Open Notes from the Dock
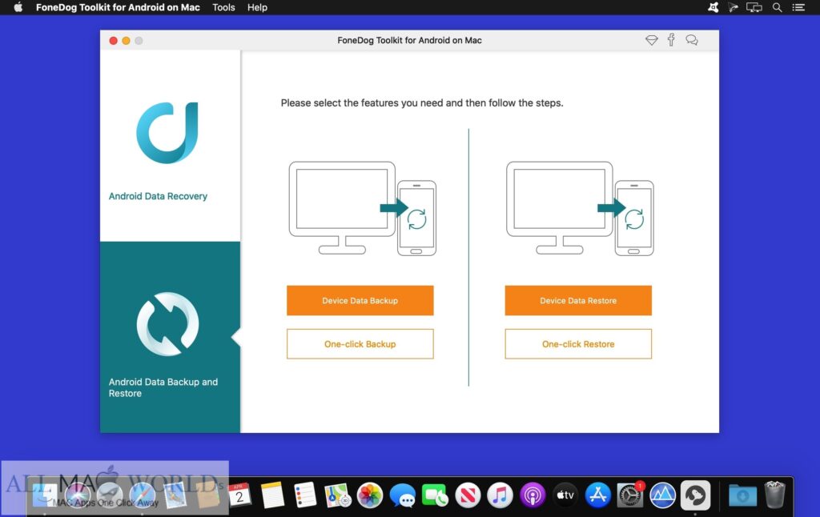Image resolution: width=820 pixels, height=517 pixels. click(272, 495)
